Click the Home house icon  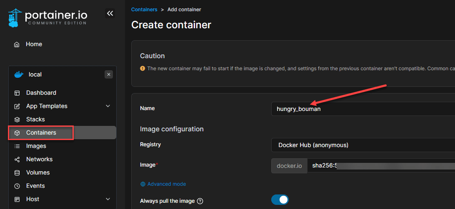(x=17, y=44)
